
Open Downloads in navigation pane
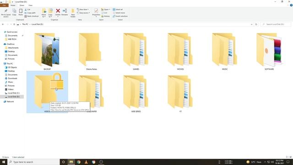(12, 78)
